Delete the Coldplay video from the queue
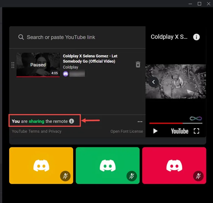Screen dimensions: 213x203 (x=138, y=65)
